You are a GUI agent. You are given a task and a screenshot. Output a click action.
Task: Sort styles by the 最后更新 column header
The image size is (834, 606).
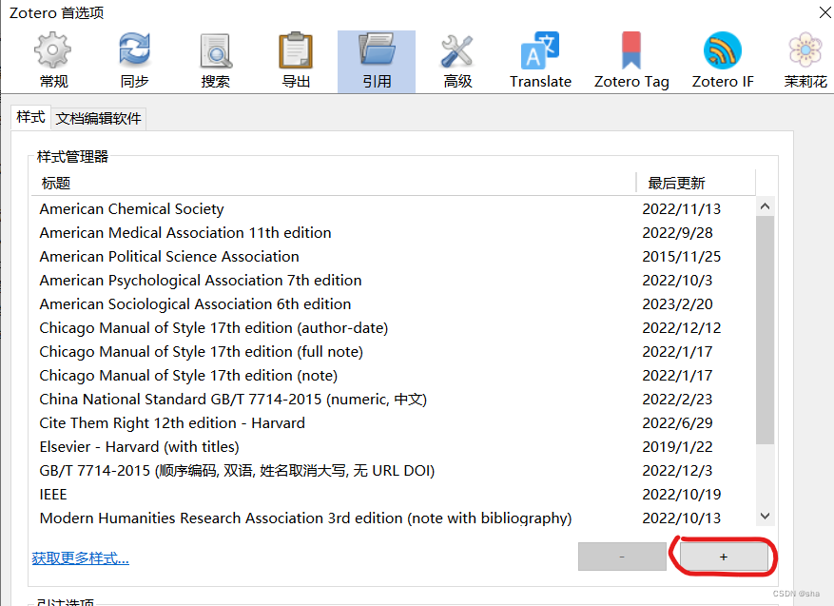[696, 183]
